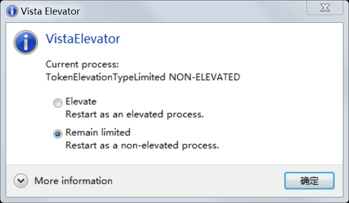The height and width of the screenshot is (203, 349).
Task: Click the TokenElevationTypeLimited NON-ELEVATED status text
Action: (x=143, y=77)
